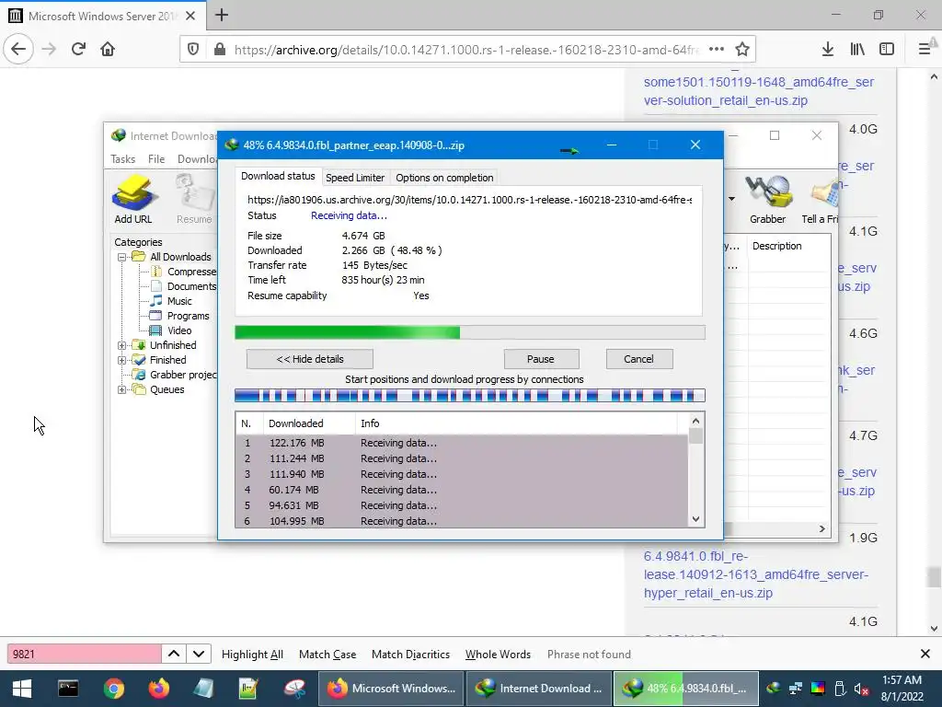Open the Downloads menu in IDM
The height and width of the screenshot is (707, 942).
[x=197, y=158]
